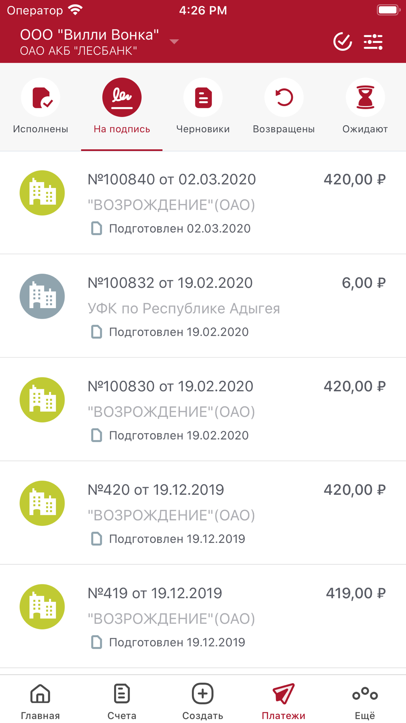This screenshot has width=406, height=723.
Task: Tap the ООО "Вилли Вонка" company title
Action: [x=89, y=35]
